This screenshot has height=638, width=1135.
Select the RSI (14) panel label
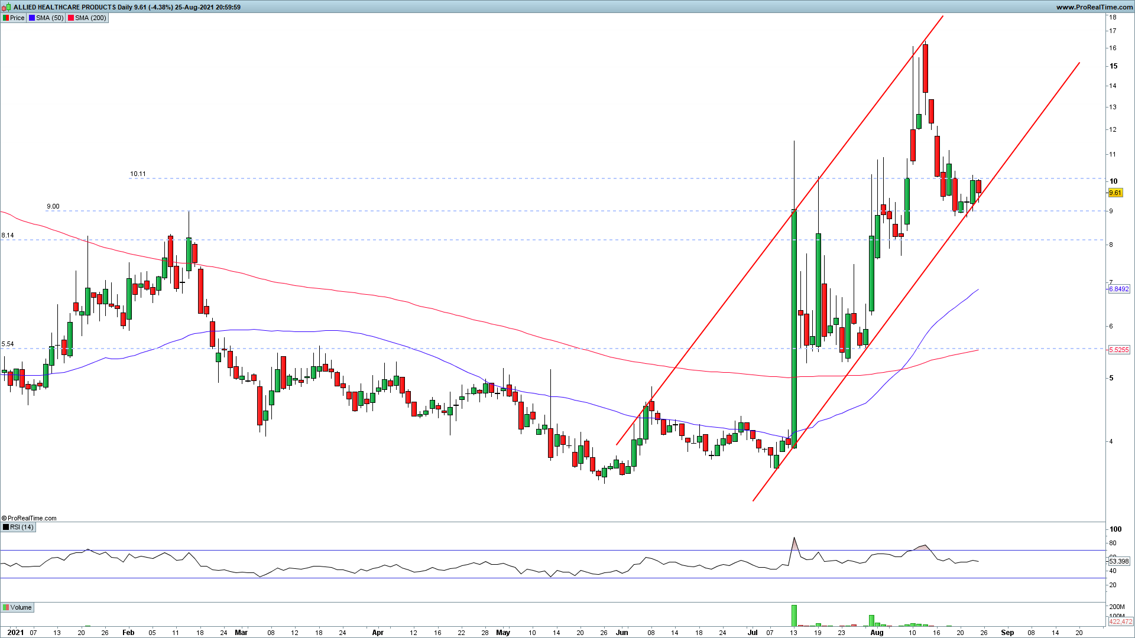(22, 527)
